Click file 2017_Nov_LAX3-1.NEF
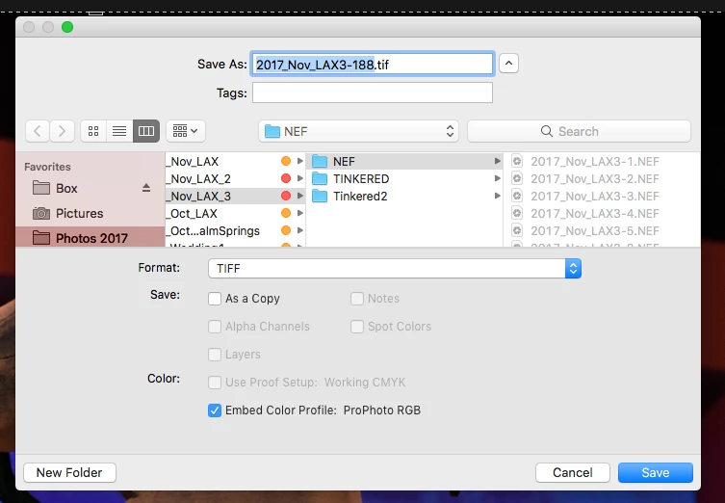 click(x=595, y=162)
